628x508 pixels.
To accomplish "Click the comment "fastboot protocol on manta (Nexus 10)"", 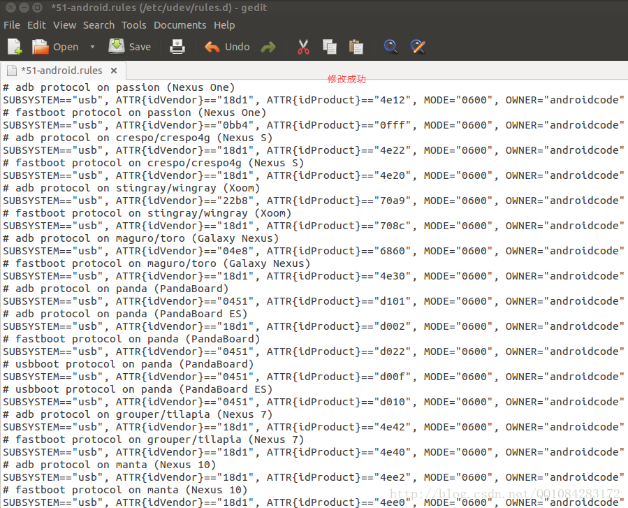I will coord(131,490).
